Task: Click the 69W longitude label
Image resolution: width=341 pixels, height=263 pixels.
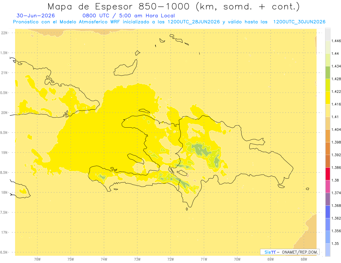Action: [x=271, y=259]
